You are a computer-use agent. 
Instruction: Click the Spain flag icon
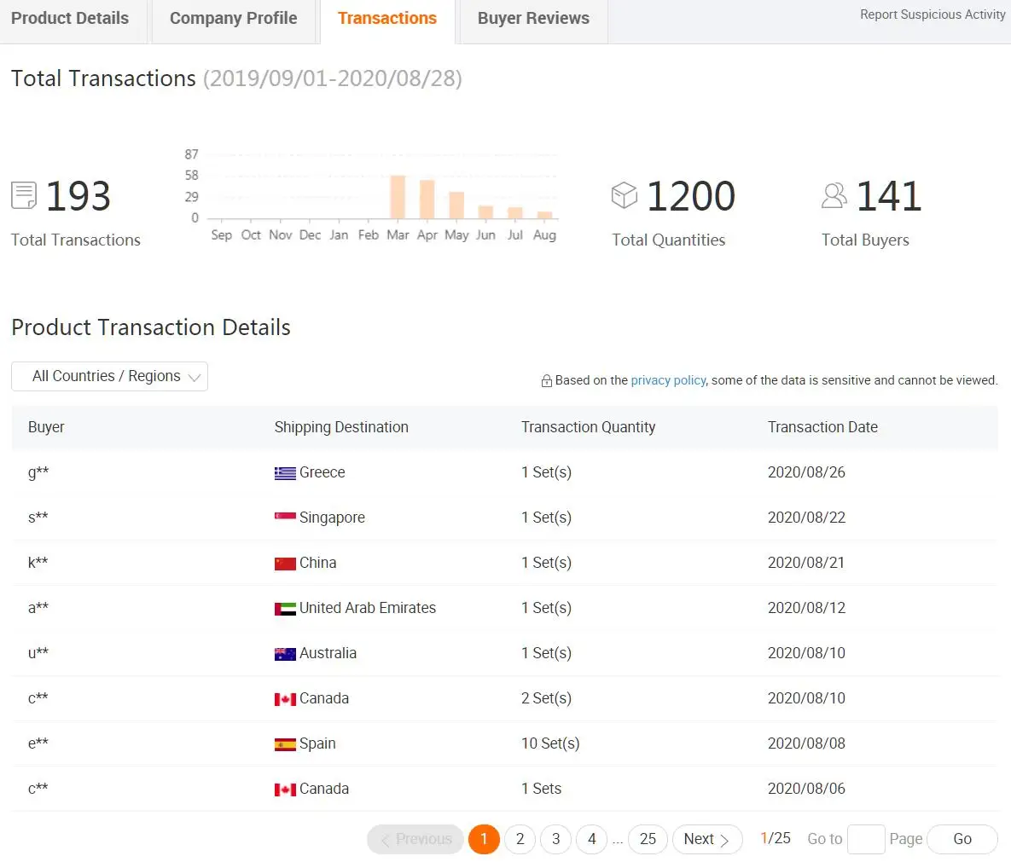click(285, 744)
